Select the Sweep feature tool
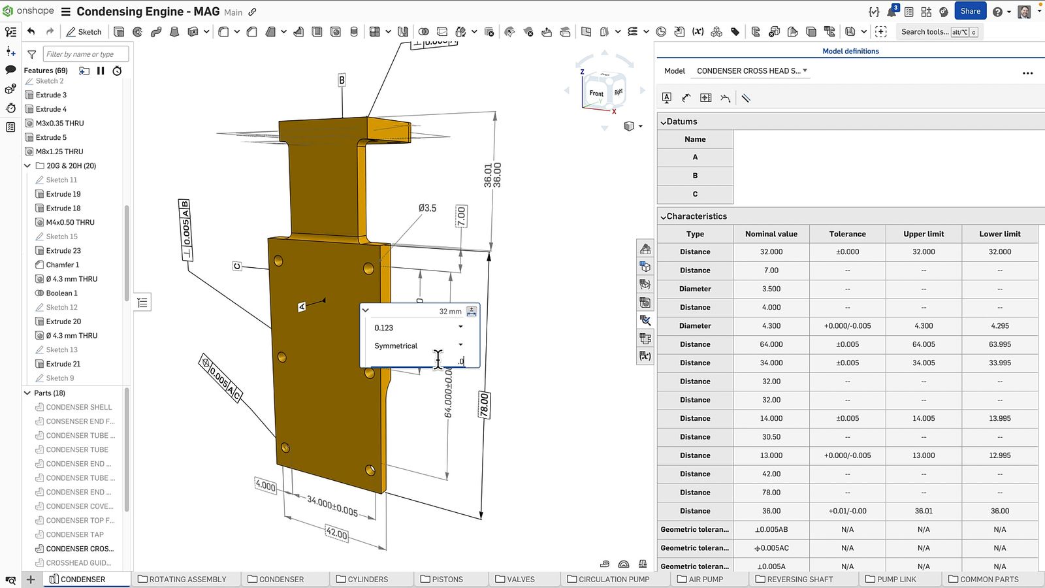This screenshot has width=1045, height=588. [155, 31]
